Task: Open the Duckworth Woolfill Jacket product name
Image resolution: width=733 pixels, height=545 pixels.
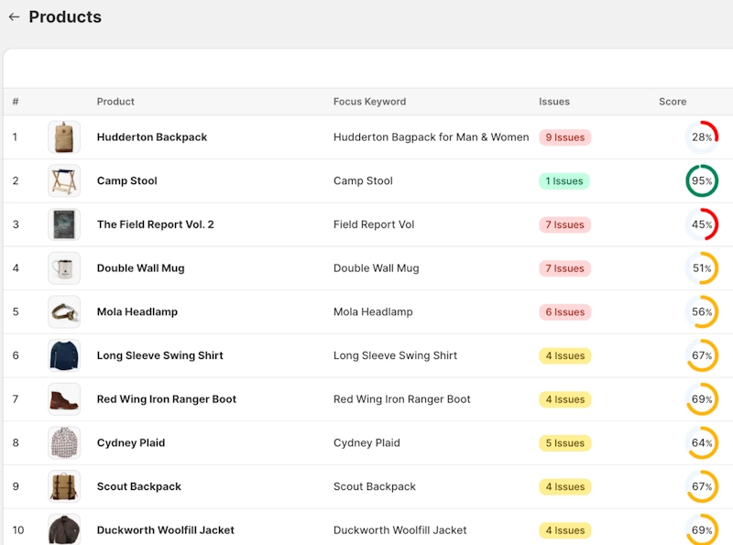Action: 166,530
